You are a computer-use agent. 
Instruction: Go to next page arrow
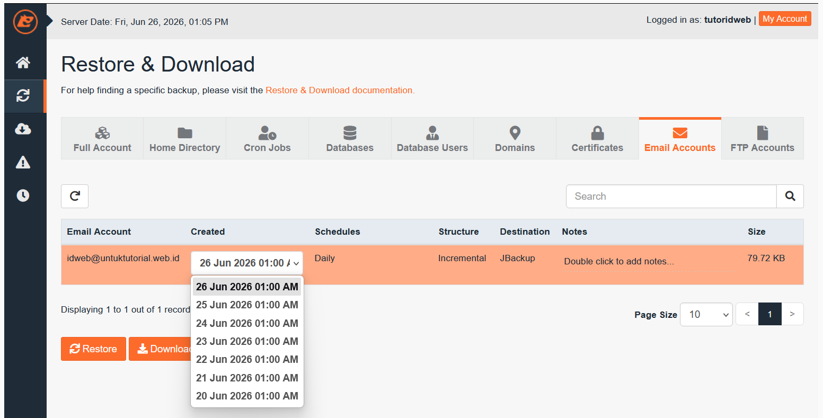(x=792, y=314)
